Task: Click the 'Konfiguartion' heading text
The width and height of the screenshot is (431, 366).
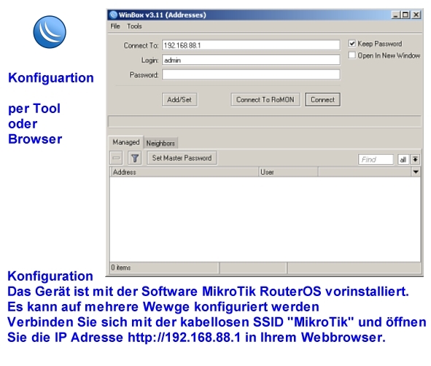Action: tap(51, 78)
